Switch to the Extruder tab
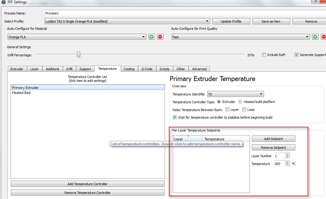The height and width of the screenshot is (199, 326). click(x=17, y=69)
